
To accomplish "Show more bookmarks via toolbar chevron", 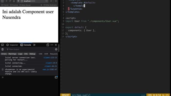I will (x=41, y=5).
